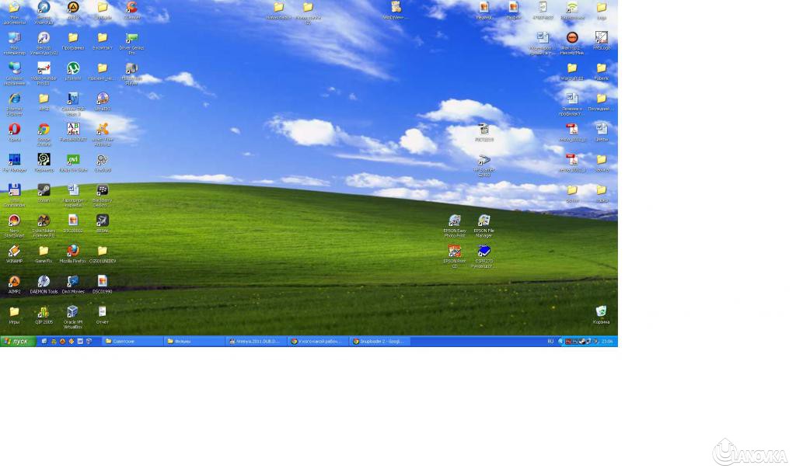Launch the Internet Explorer shortcut
Screen dimensions: 796x472
click(14, 105)
